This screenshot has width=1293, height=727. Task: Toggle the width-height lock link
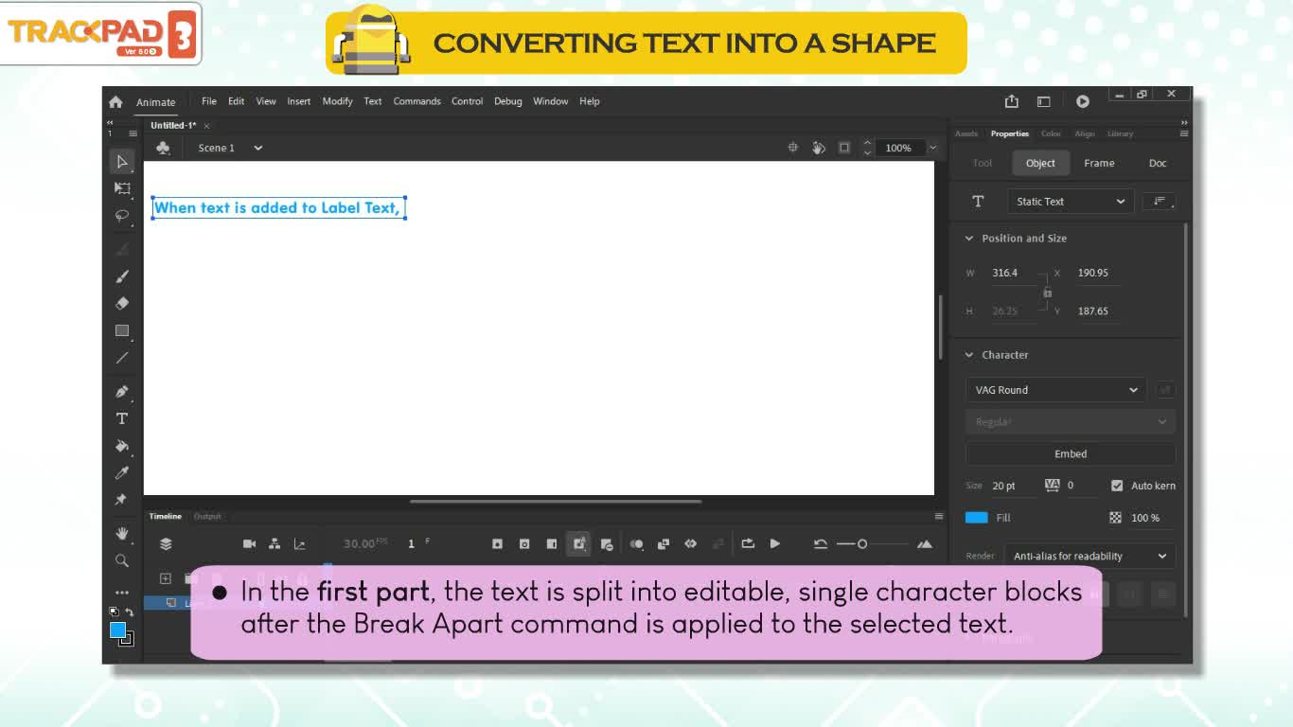click(1047, 293)
